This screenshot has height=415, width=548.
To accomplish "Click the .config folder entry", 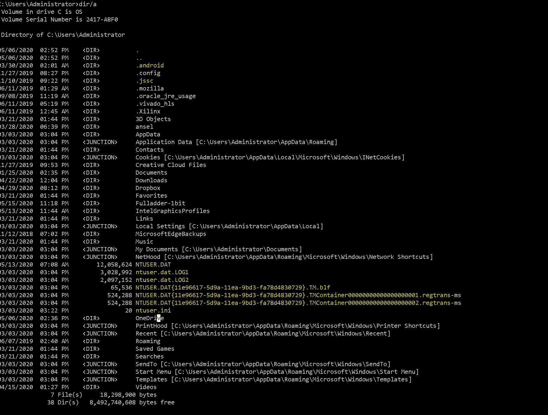I will click(148, 73).
